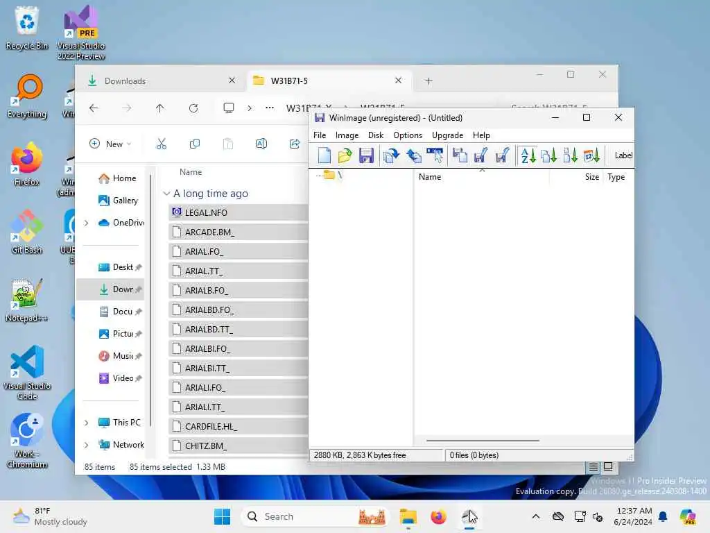Screen dimensions: 710x533
Task: Collapse the 'A long time ago' group
Action: 166,194
